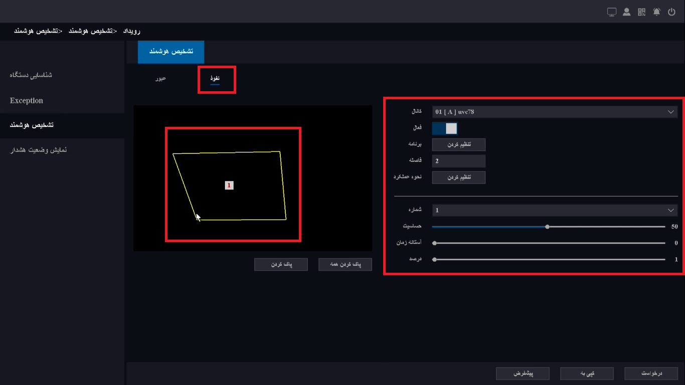Click تنظیم کردن button next to نحوه عملکرد

pos(459,177)
